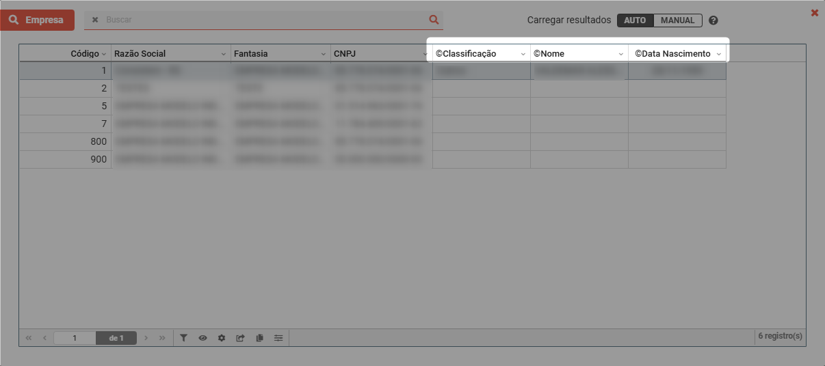
Task: Click the filter funnel icon in grid footer
Action: [x=183, y=338]
